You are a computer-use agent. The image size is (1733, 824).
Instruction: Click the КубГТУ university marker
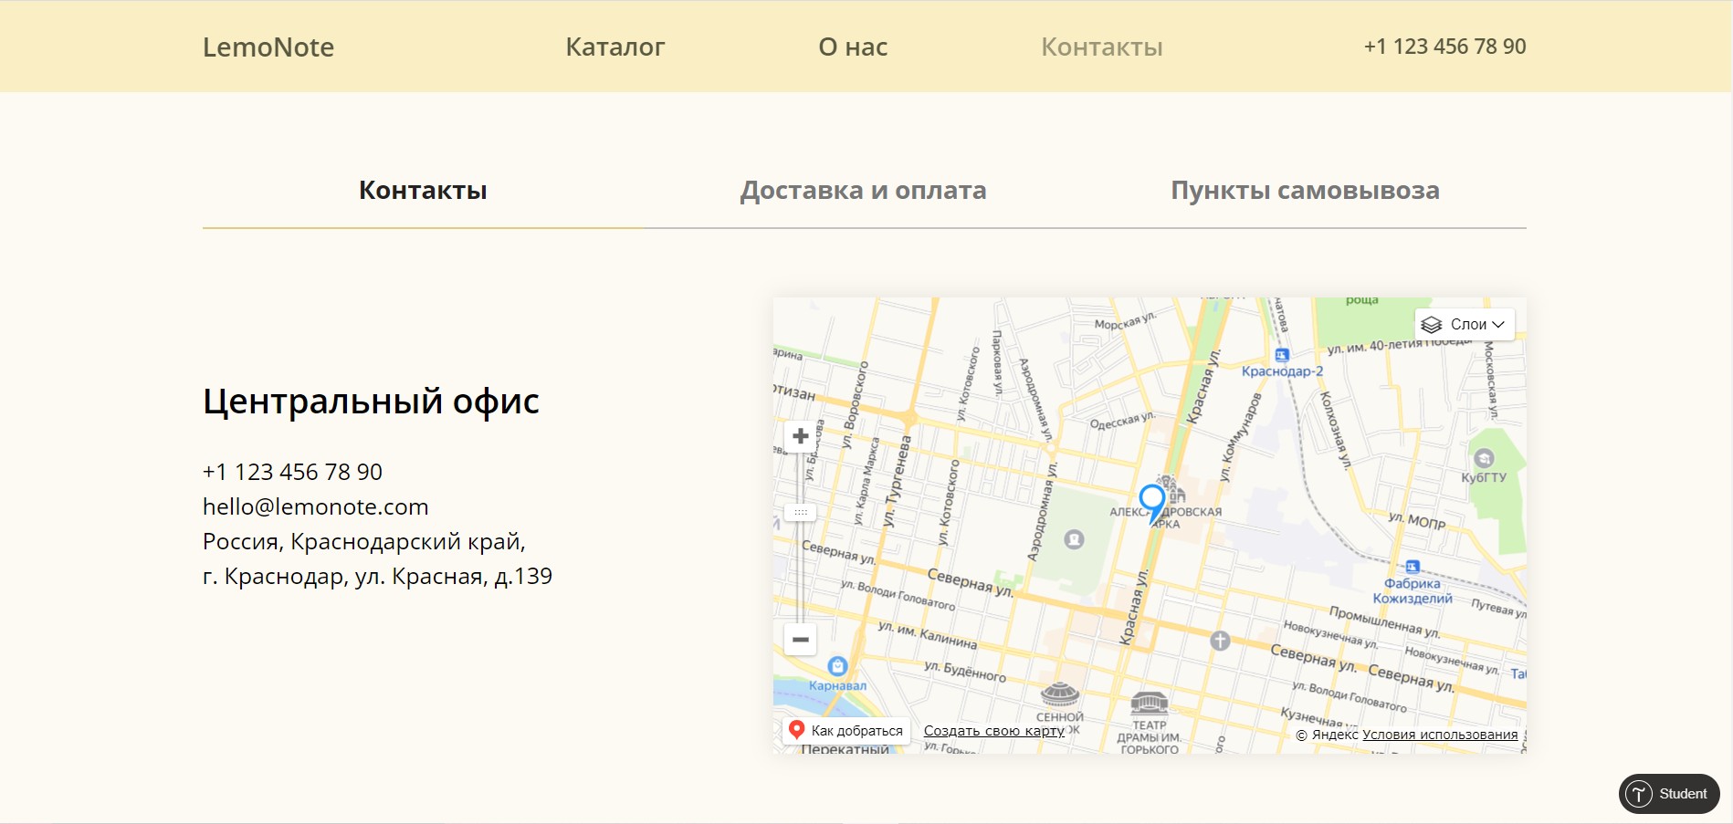(x=1485, y=458)
